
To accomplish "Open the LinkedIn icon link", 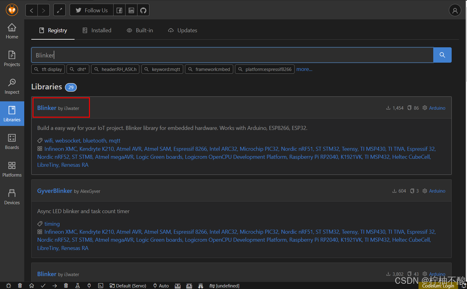I will click(x=131, y=10).
